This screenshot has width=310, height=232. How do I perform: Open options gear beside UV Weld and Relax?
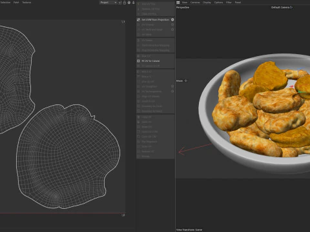(172, 30)
